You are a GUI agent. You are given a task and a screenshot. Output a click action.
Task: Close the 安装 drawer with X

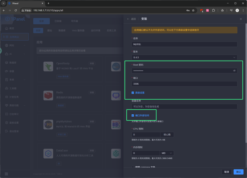[241, 19]
